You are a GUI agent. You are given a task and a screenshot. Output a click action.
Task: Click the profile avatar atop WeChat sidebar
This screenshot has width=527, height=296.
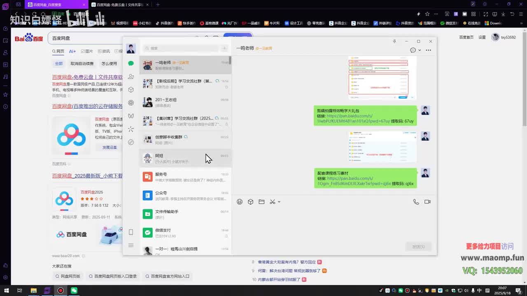(x=131, y=49)
